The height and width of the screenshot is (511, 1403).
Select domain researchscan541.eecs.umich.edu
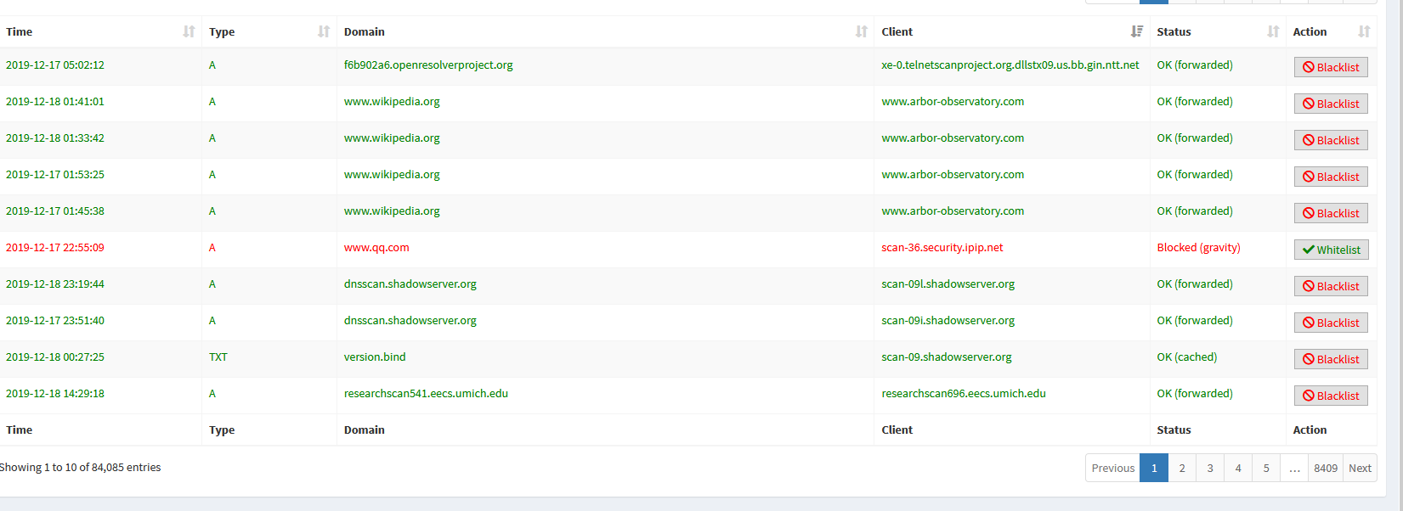coord(426,393)
